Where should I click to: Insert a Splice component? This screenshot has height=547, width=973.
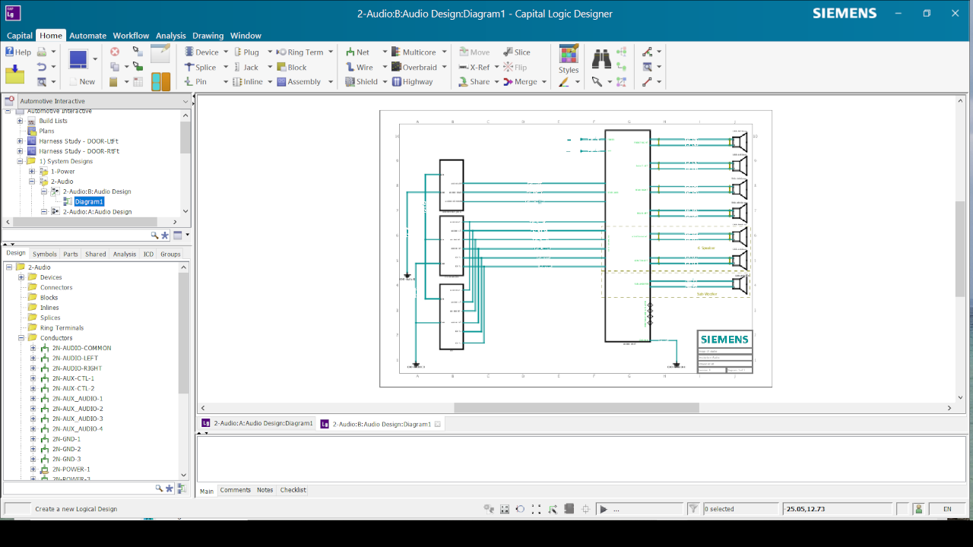click(200, 67)
